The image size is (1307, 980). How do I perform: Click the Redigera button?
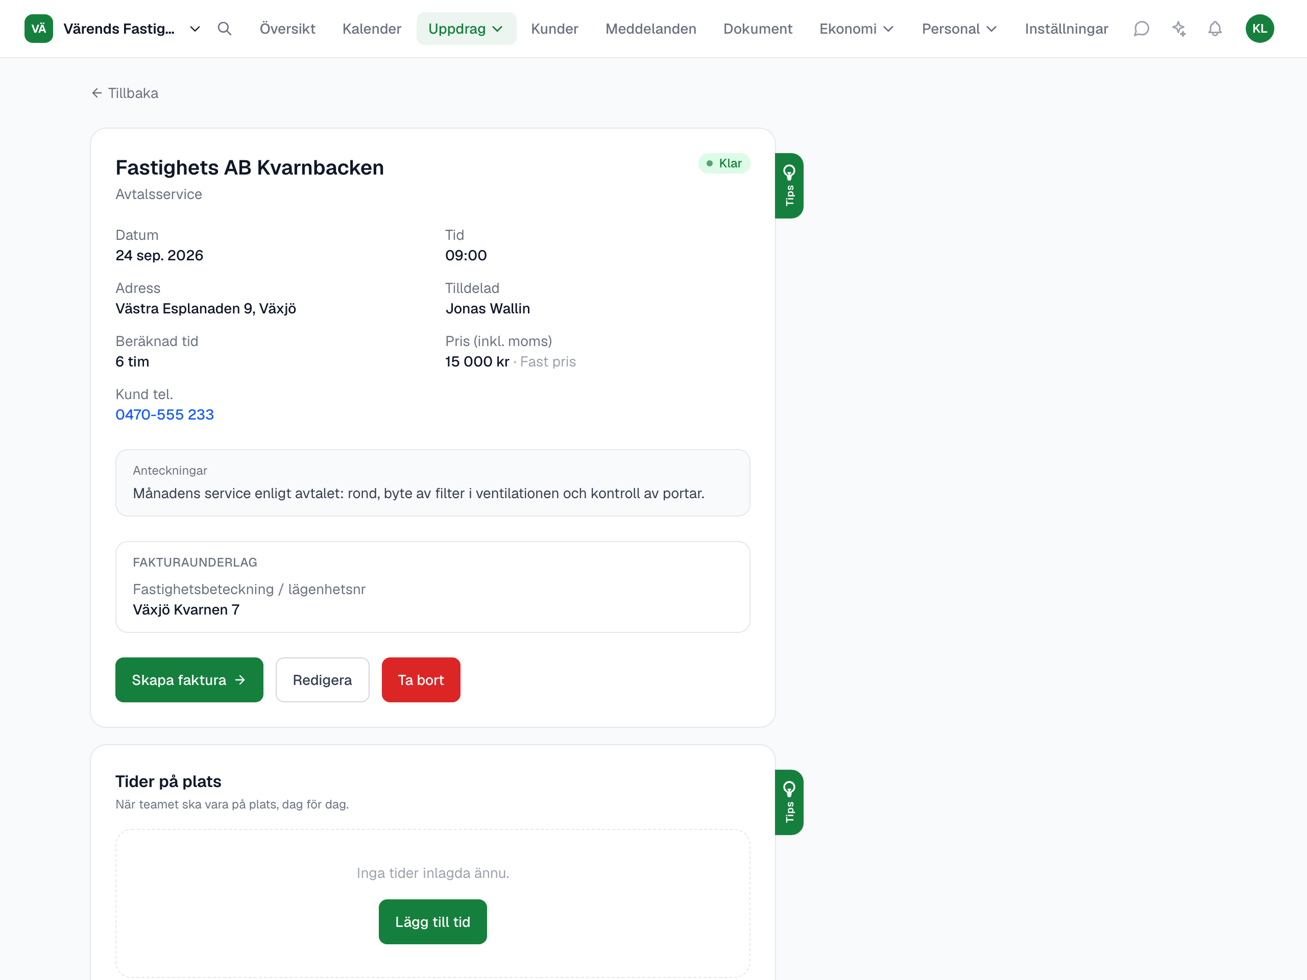(x=323, y=680)
